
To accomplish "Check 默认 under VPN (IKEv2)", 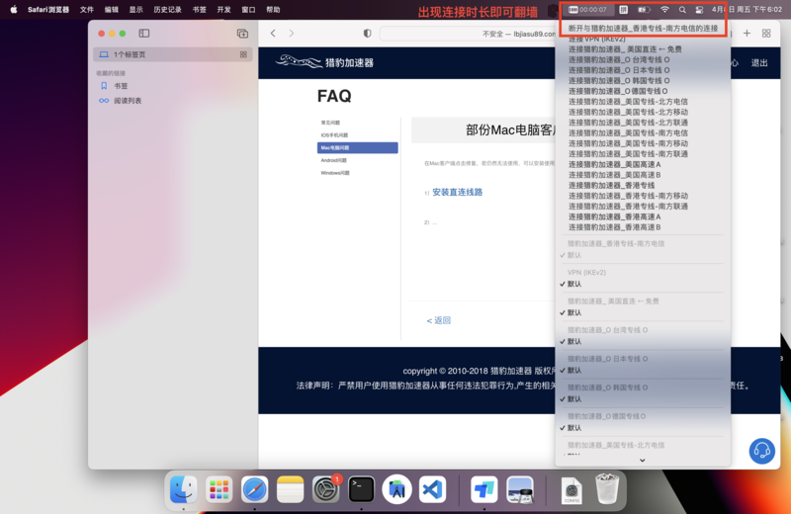I will 574,284.
